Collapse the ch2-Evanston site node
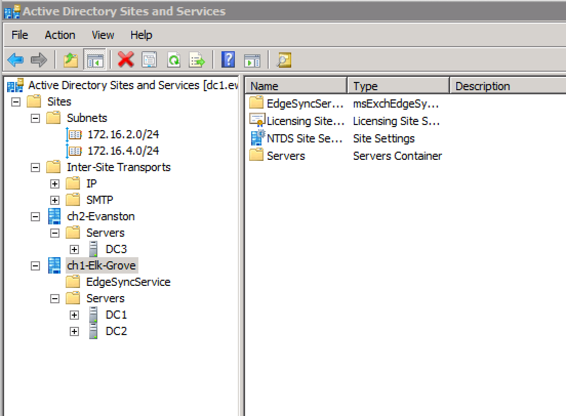Viewport: 566px width, 416px height. coord(35,217)
